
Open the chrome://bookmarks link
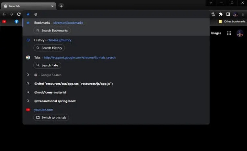68,23
